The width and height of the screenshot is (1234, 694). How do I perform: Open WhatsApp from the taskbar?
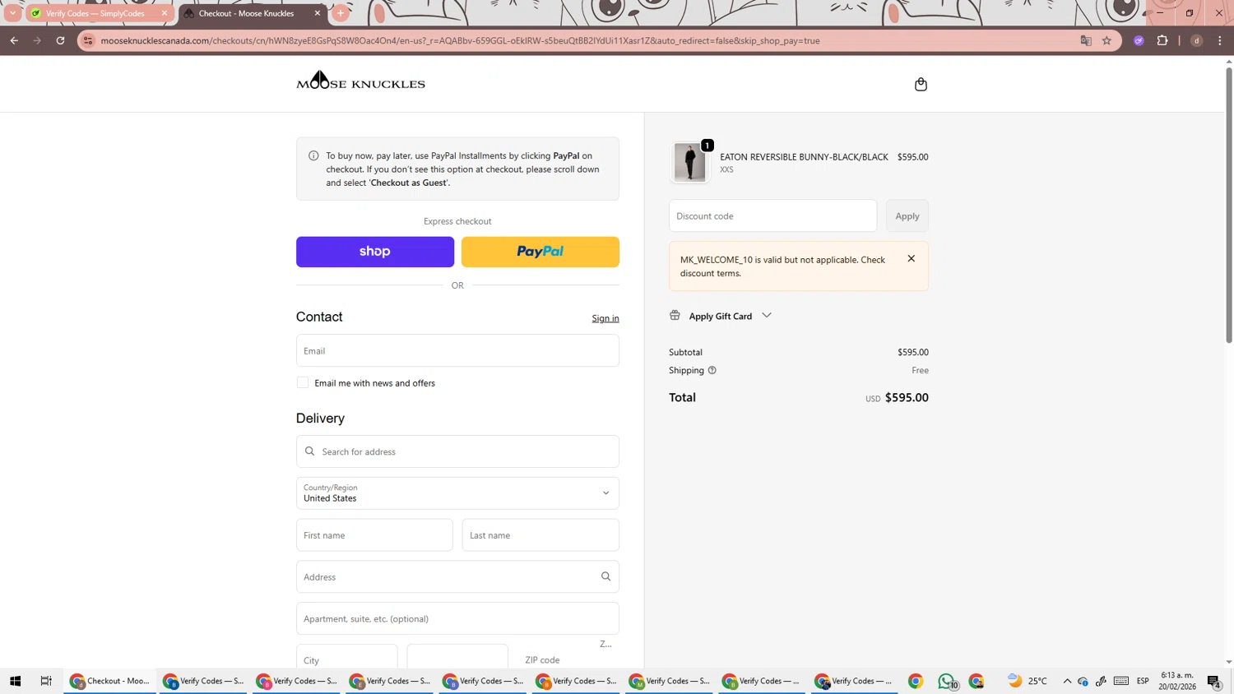click(947, 681)
